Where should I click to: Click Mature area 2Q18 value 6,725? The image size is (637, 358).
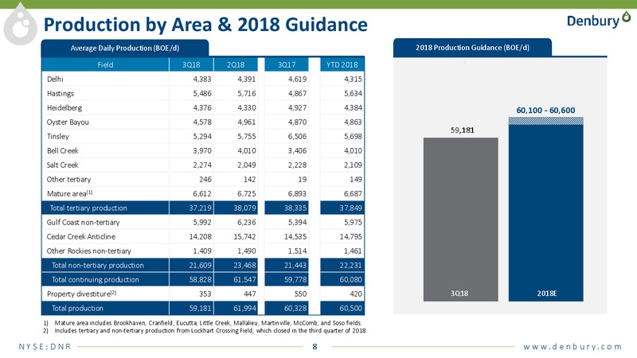(x=247, y=193)
